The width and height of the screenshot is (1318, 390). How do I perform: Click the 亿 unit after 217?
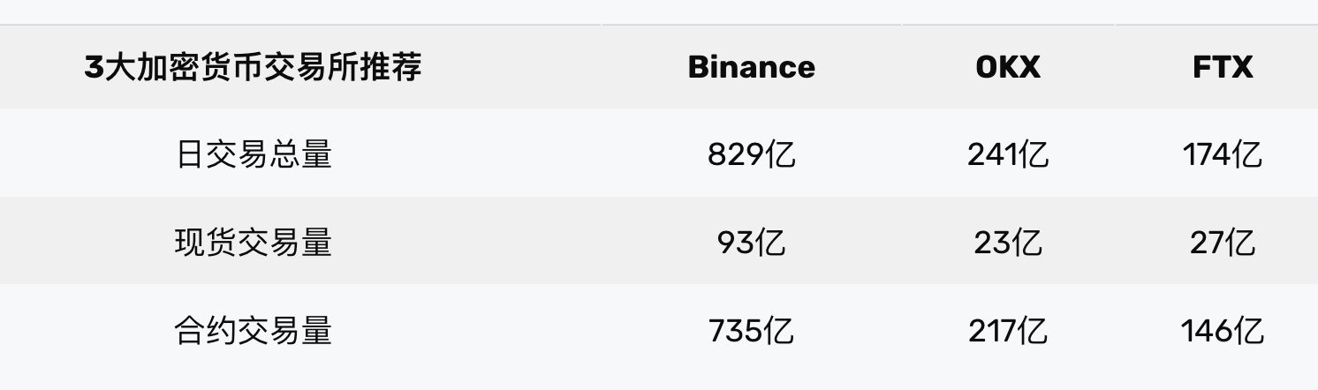pyautogui.click(x=1033, y=331)
